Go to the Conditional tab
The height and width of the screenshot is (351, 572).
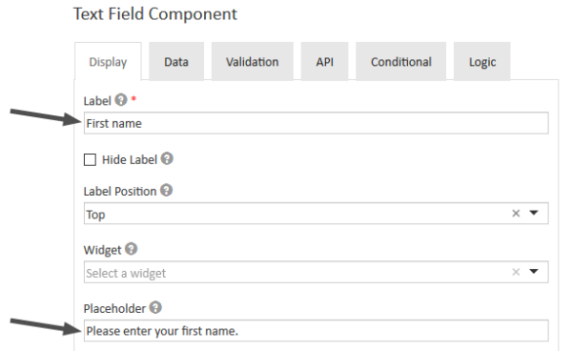(x=401, y=61)
